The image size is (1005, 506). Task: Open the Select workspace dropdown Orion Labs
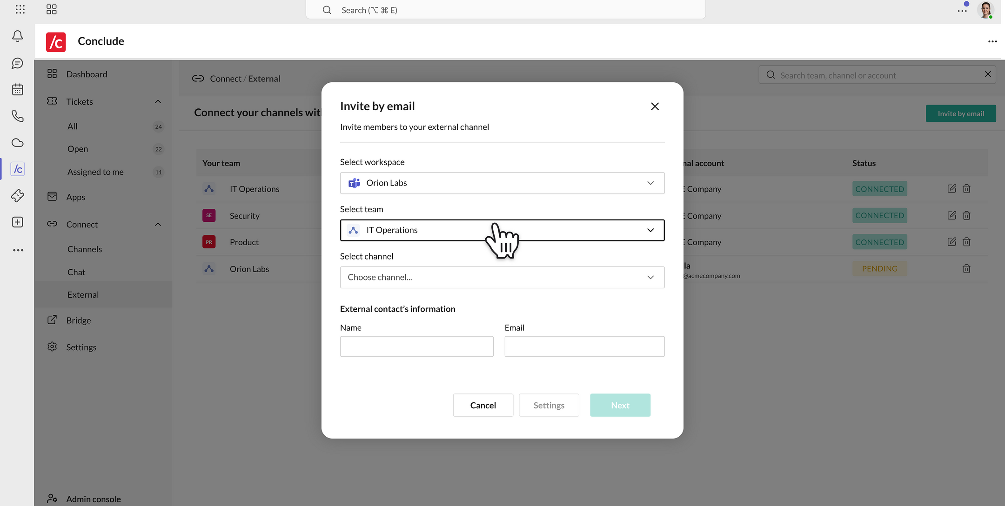502,183
